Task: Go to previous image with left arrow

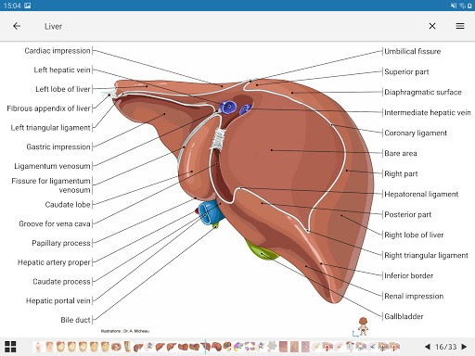Action: pyautogui.click(x=428, y=347)
